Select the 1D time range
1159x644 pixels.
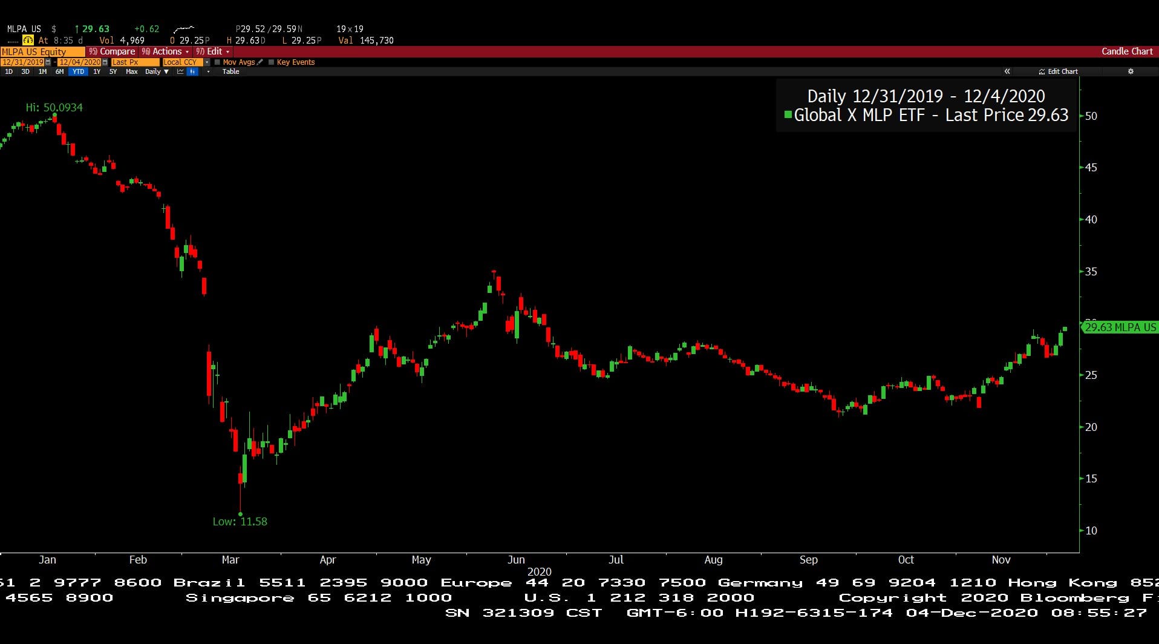pos(8,71)
